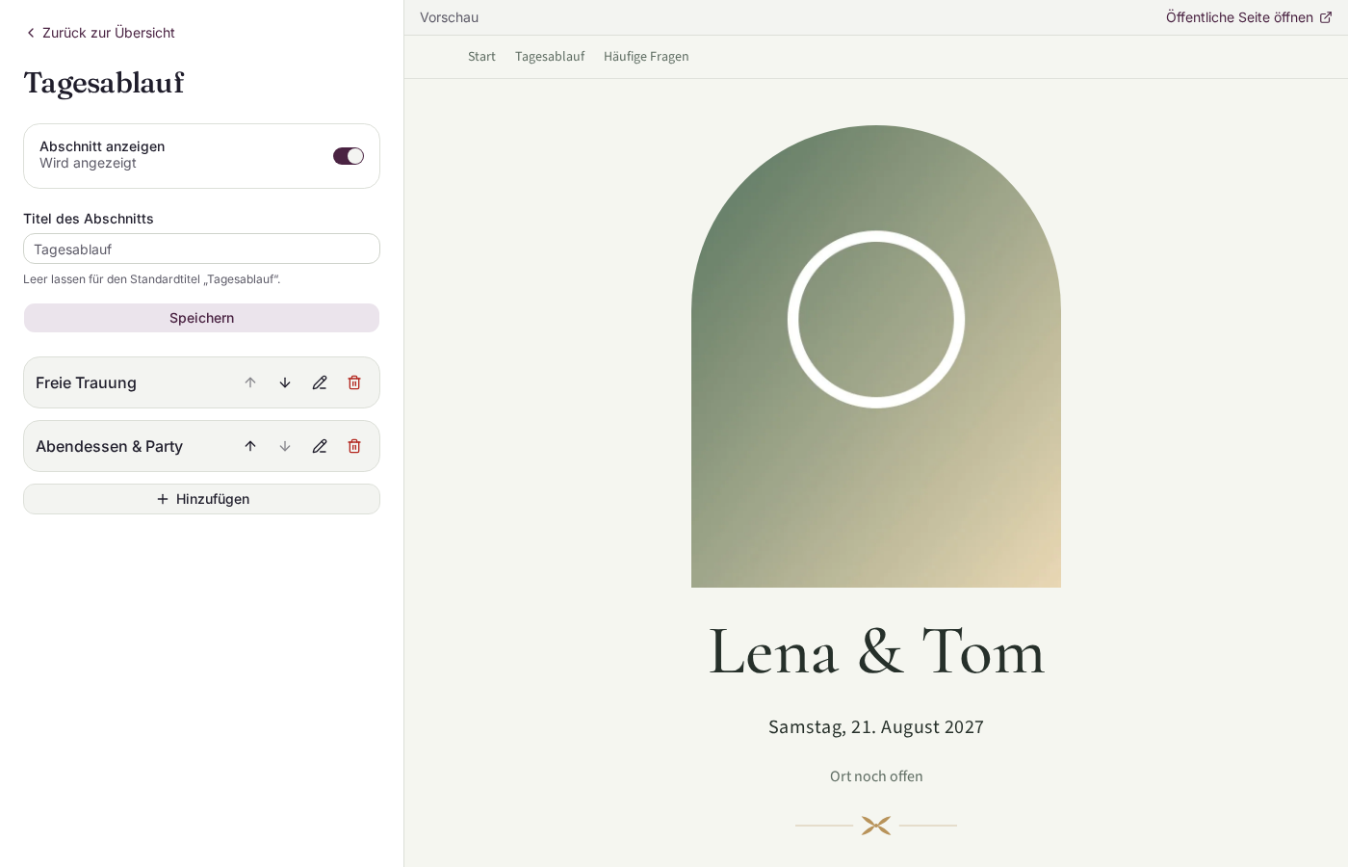Click the date Samstag, 21. August 2027
Image resolution: width=1348 pixels, height=867 pixels.
[876, 727]
